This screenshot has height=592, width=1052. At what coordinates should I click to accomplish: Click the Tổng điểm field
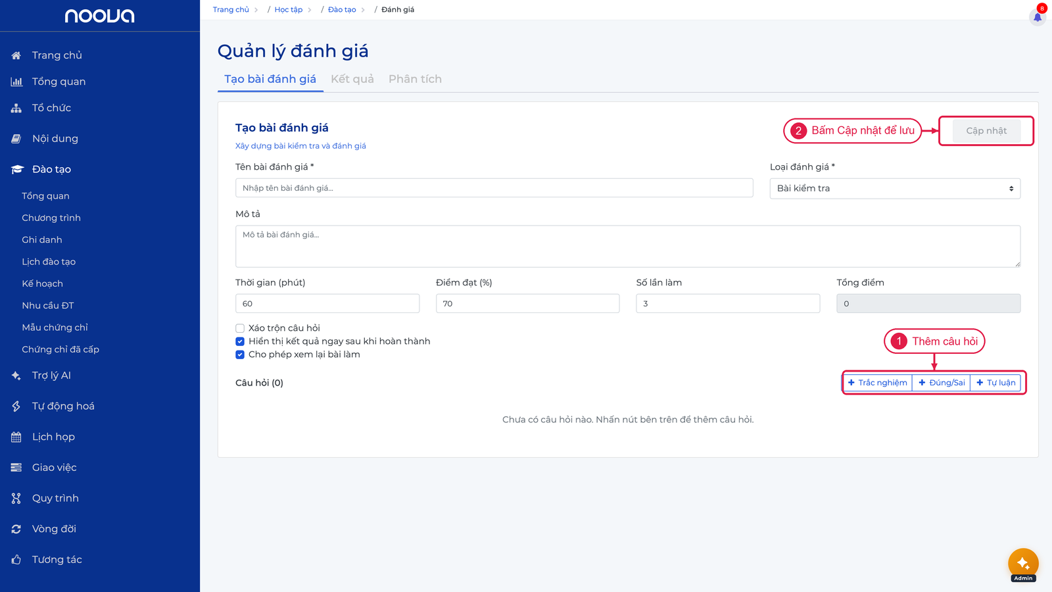(928, 304)
